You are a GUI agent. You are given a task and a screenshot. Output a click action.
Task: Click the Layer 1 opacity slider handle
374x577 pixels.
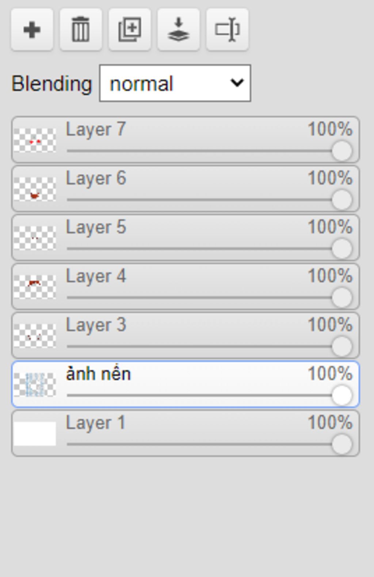341,444
